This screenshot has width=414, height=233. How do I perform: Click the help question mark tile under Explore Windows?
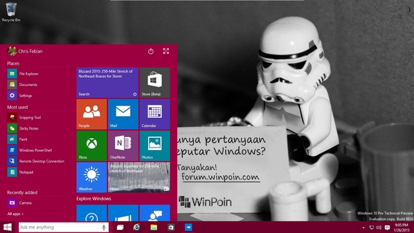coord(92,213)
